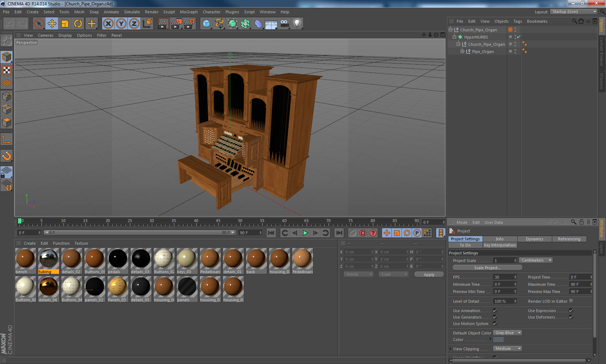The width and height of the screenshot is (606, 364).
Task: Open the MoGraph menu
Action: point(189,12)
